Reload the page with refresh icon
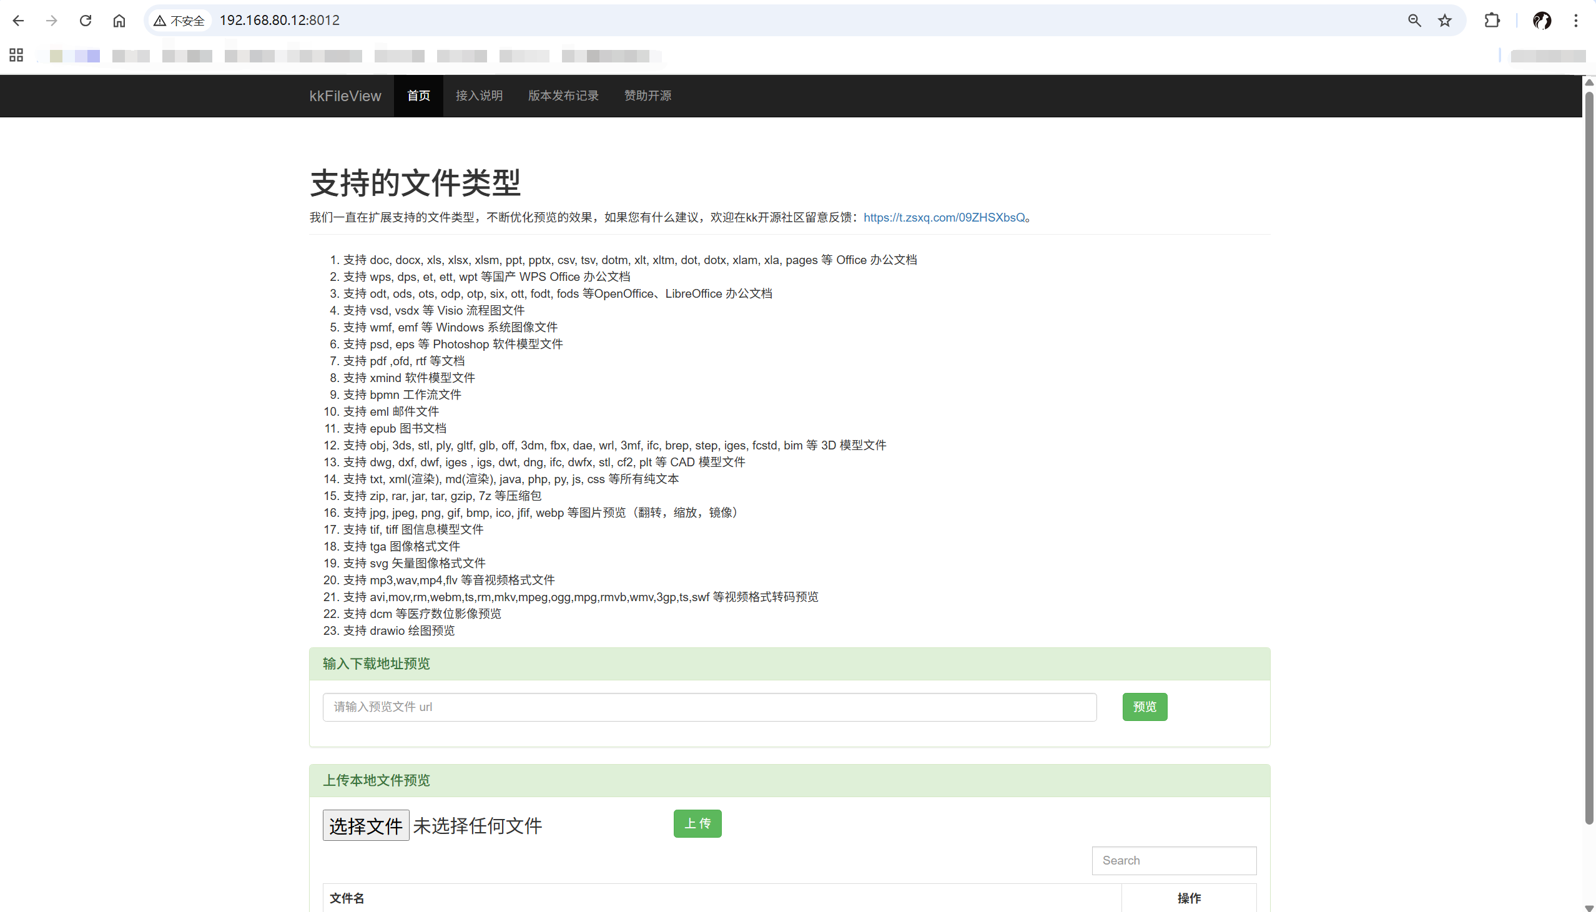This screenshot has width=1596, height=912. (x=86, y=21)
